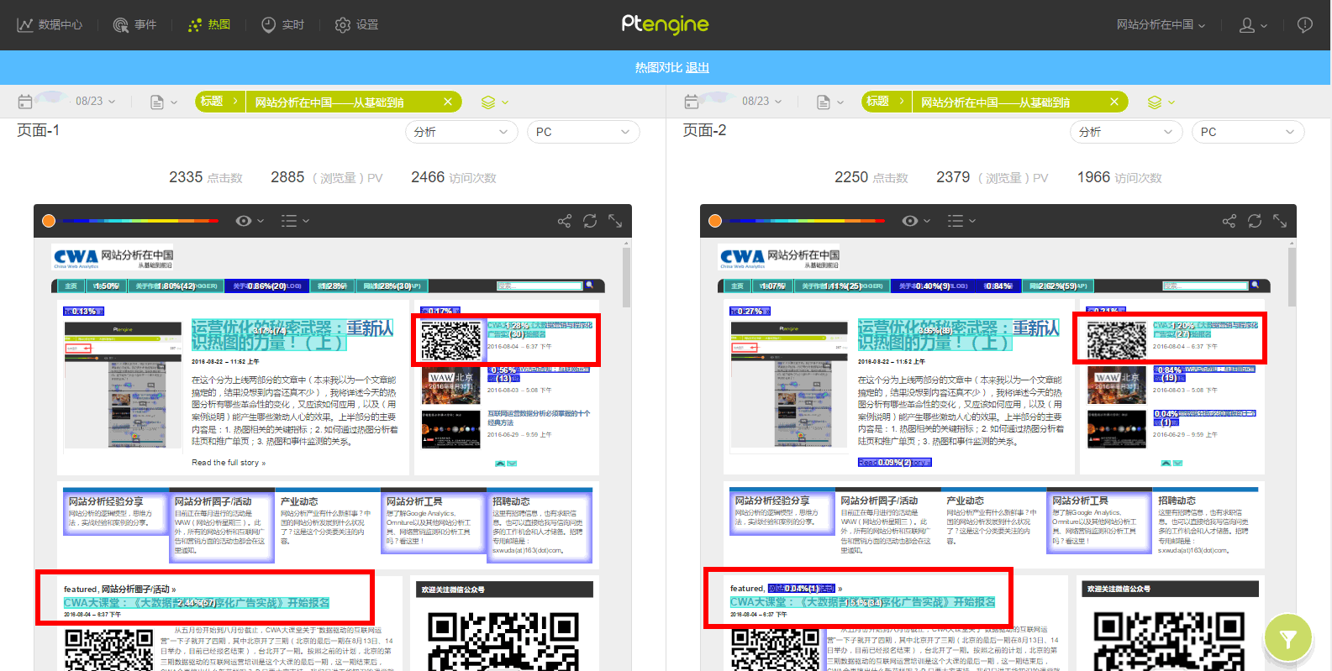Click the help alert icon in top bar
Screen dimensions: 1332x671
coord(1304,25)
